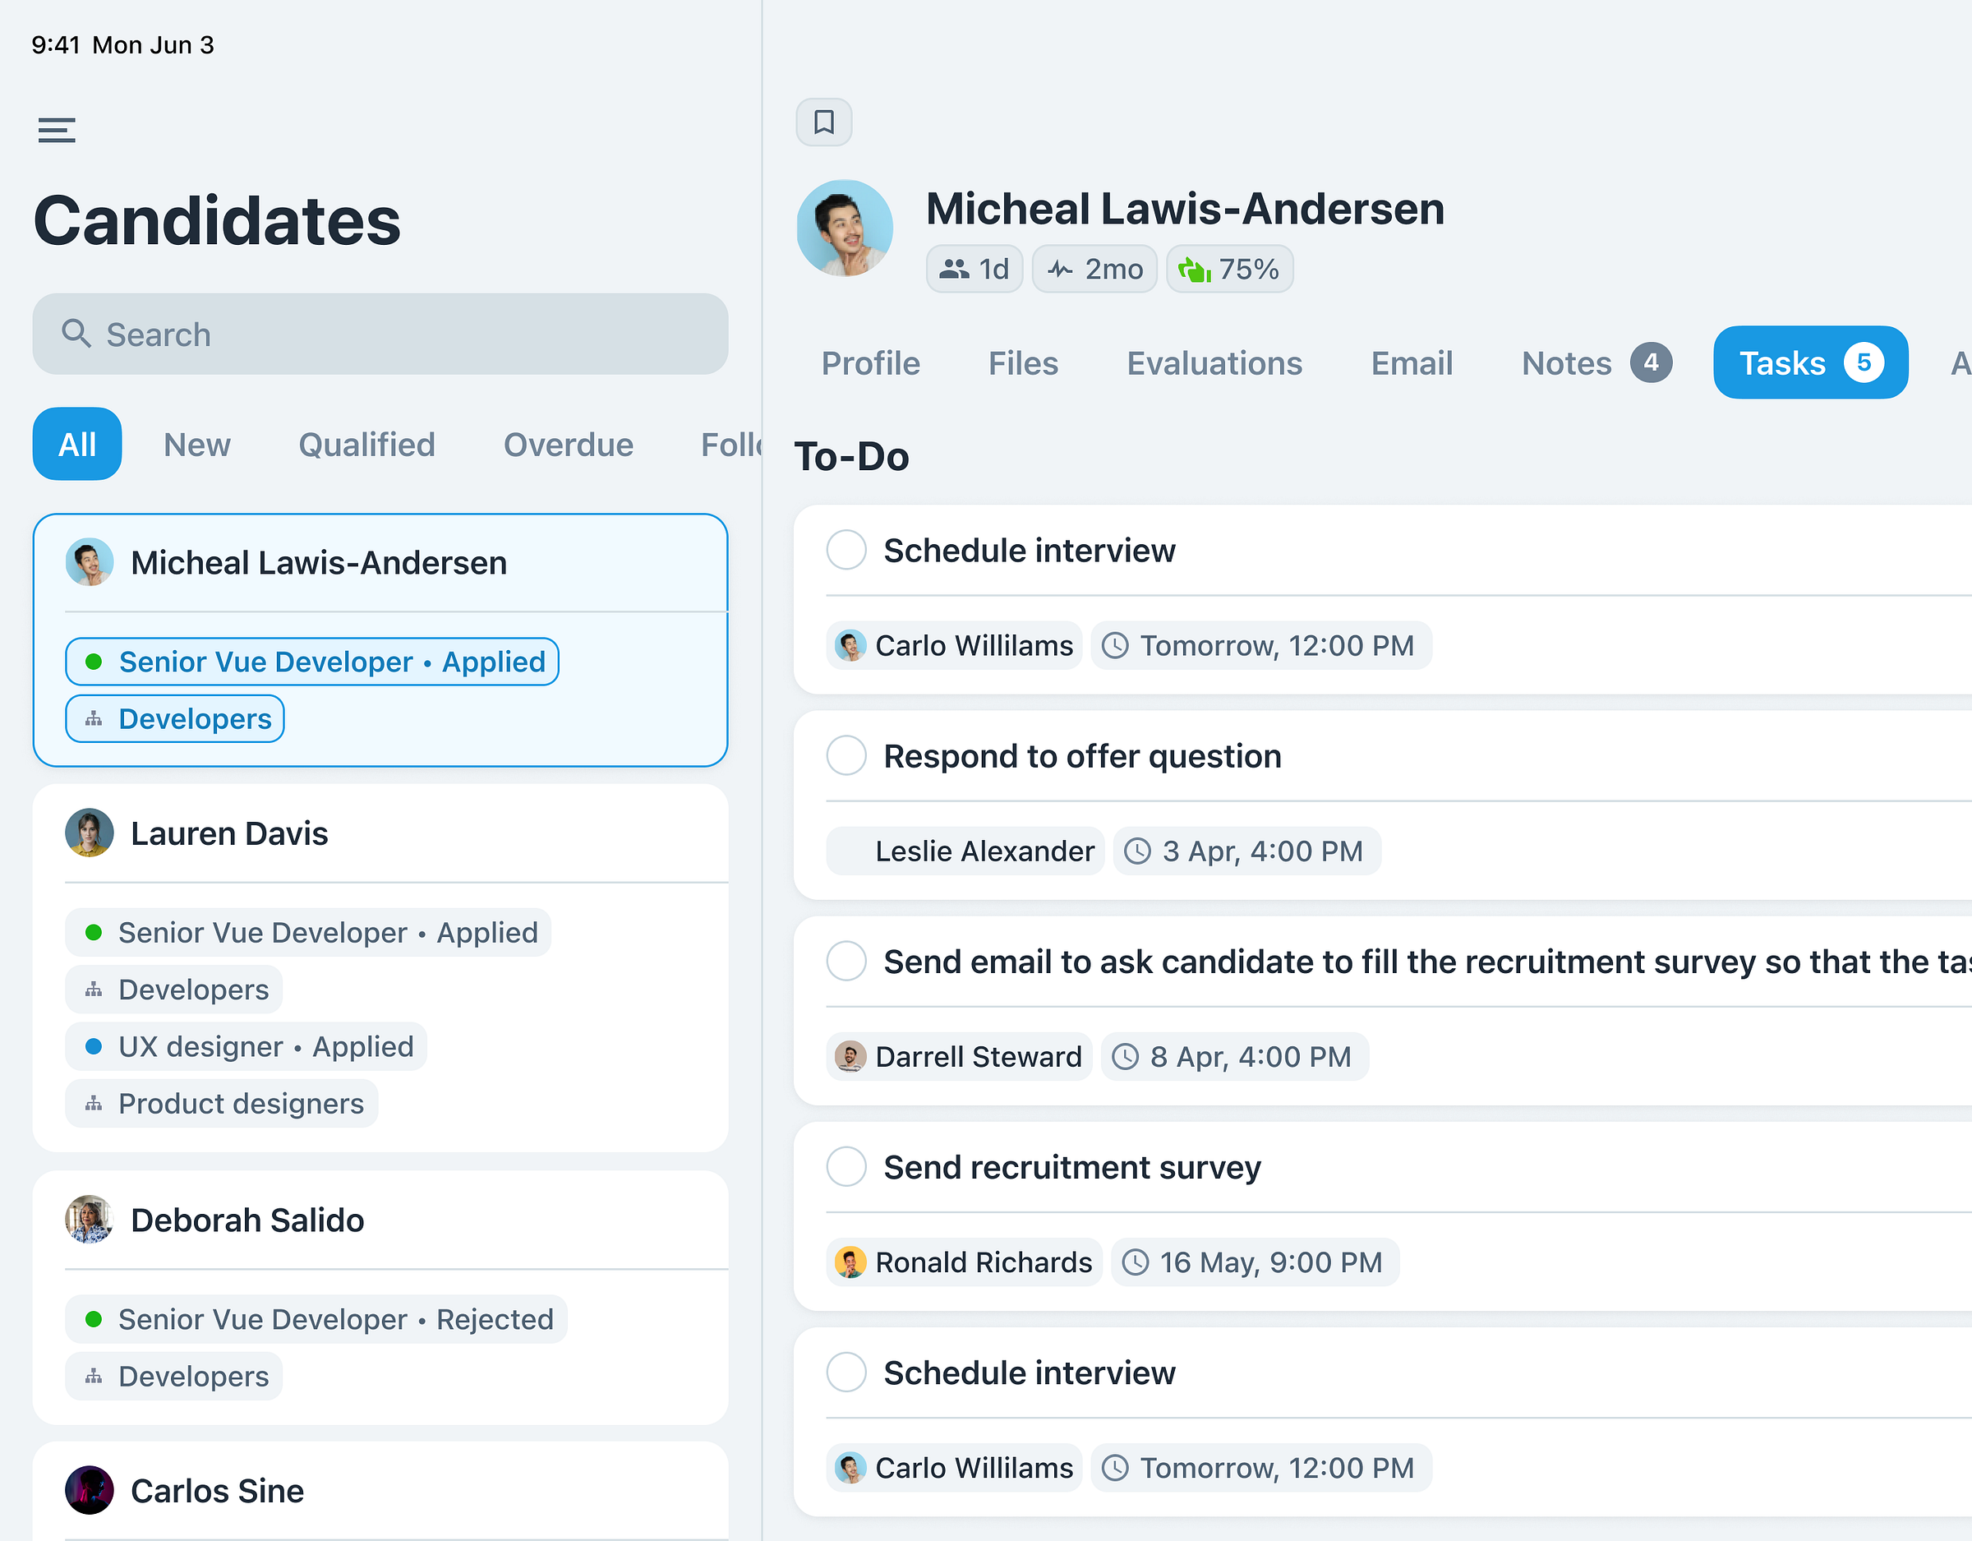Click the org-chart icon on the Developers tag

pos(94,719)
